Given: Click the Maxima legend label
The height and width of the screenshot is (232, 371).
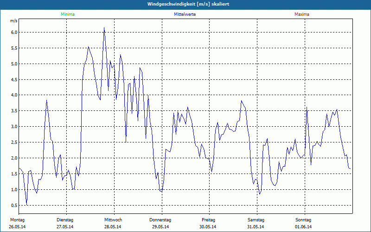Looking at the screenshot, I should click(302, 14).
